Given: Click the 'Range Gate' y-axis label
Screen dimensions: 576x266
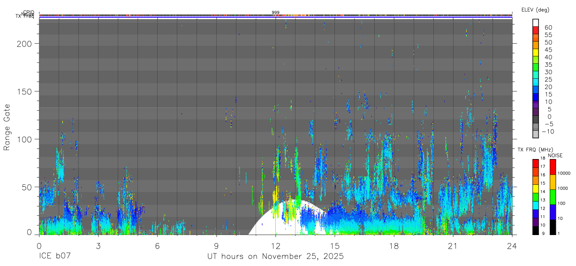Looking at the screenshot, I should 7,127.
